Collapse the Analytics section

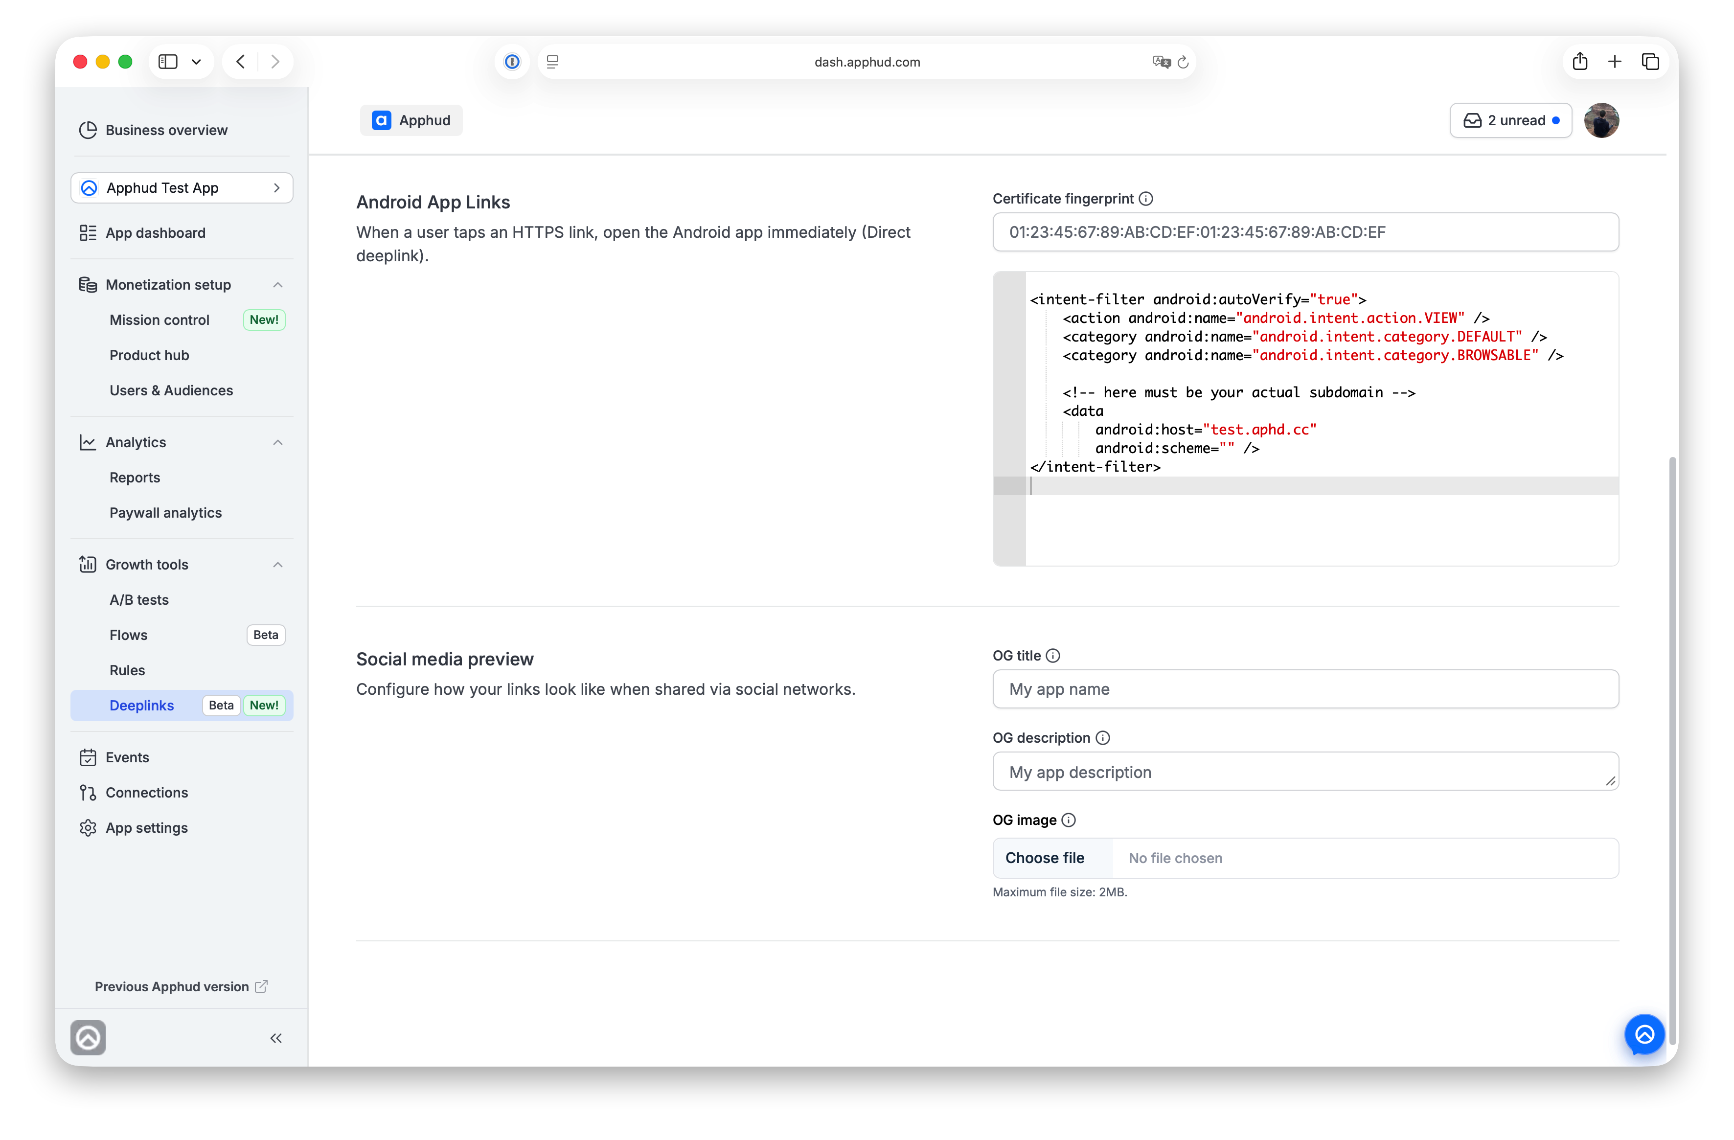277,442
